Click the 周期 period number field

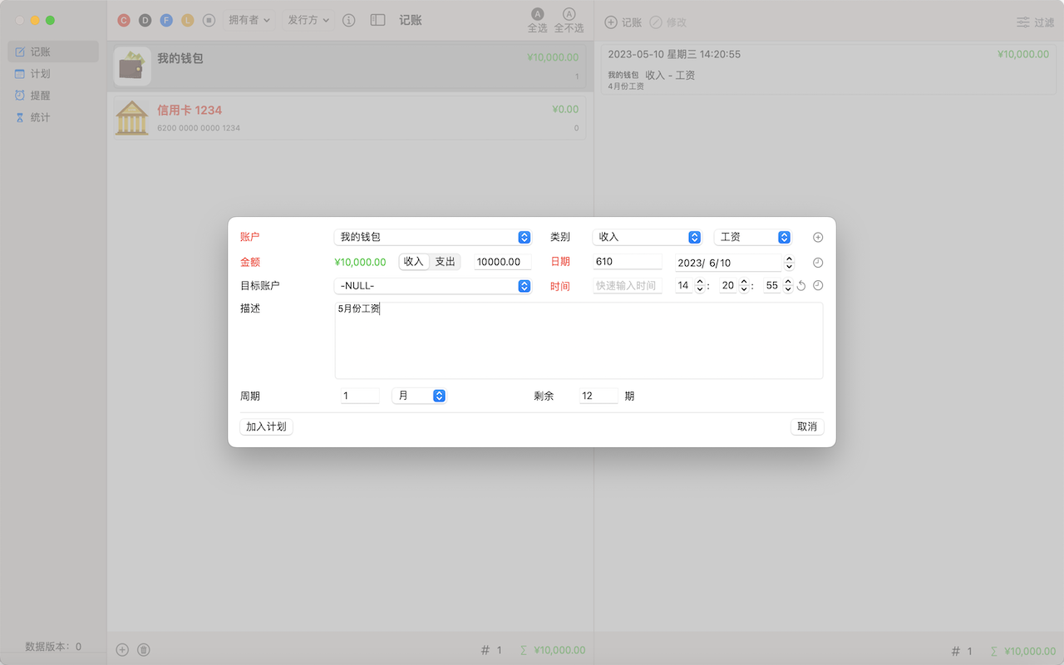point(360,396)
